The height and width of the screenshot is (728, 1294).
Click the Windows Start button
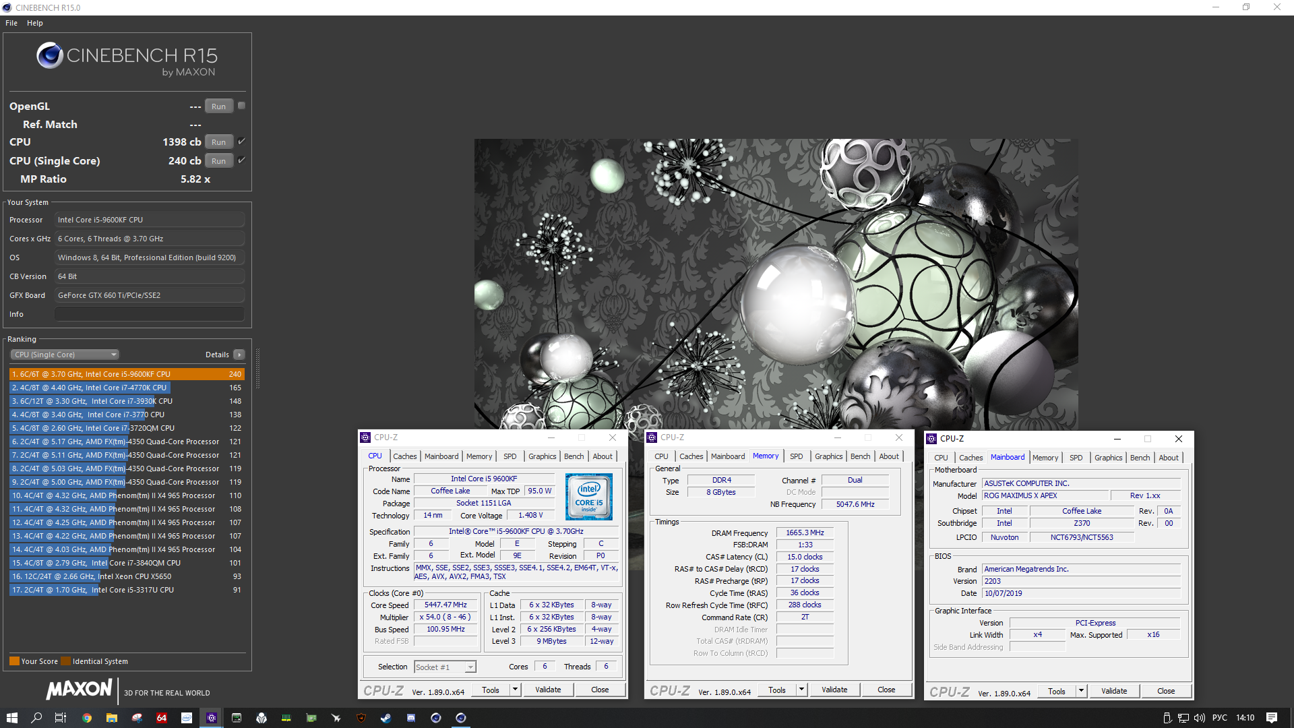(11, 718)
